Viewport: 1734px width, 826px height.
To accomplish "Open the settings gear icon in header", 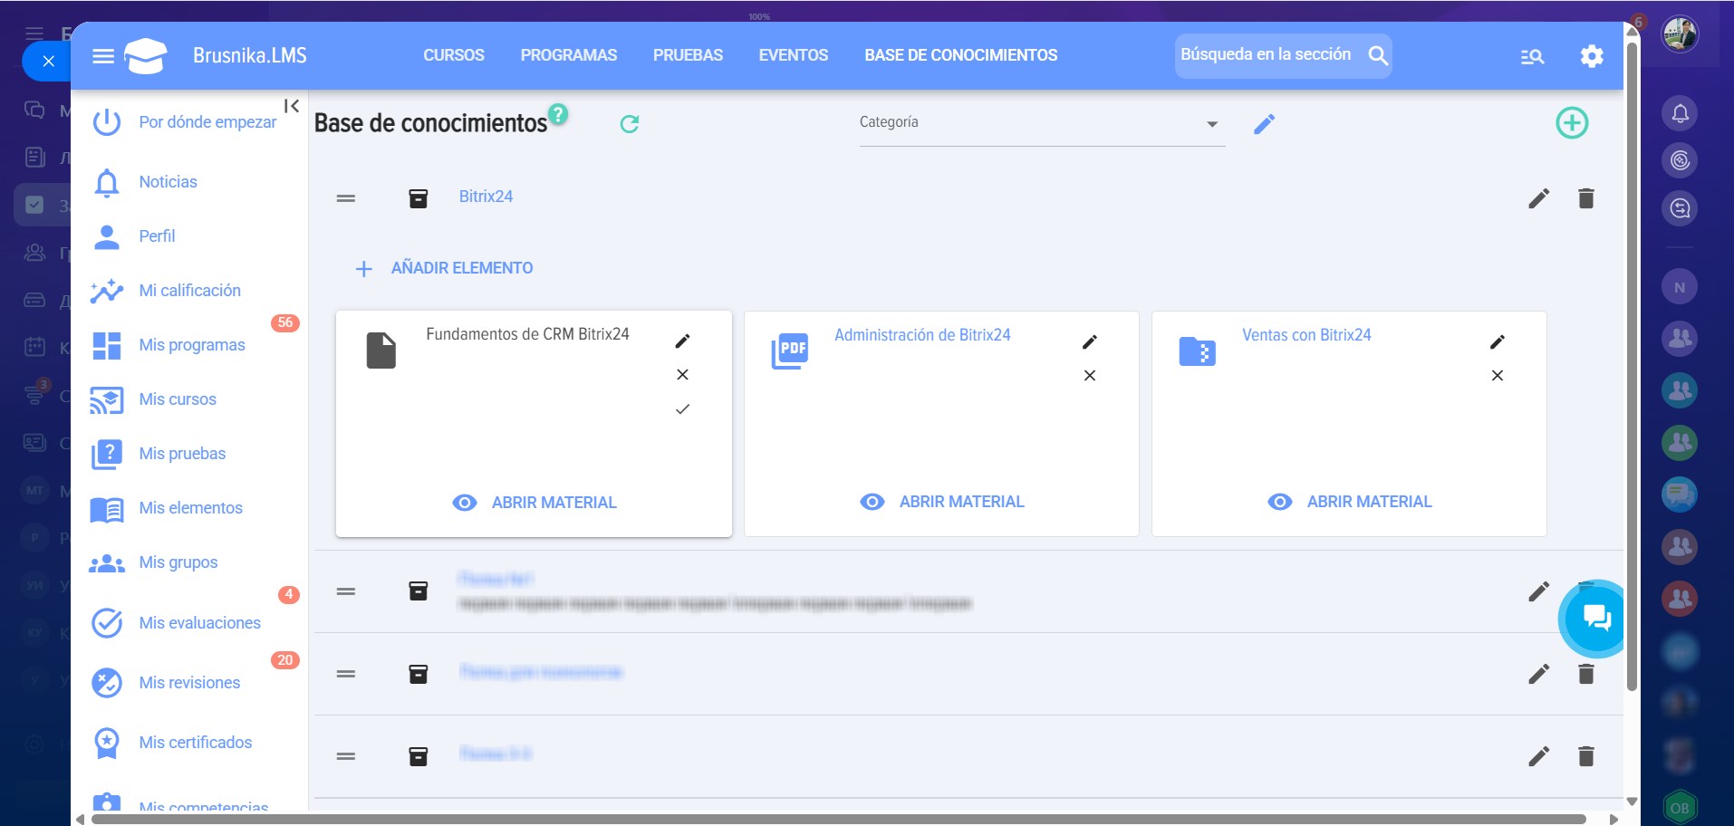I will coord(1591,56).
